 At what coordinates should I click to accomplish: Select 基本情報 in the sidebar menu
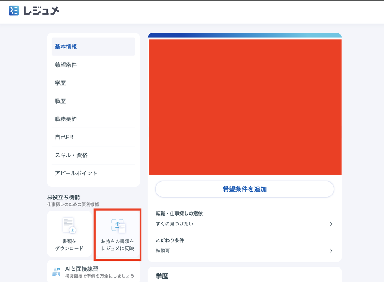(93, 47)
